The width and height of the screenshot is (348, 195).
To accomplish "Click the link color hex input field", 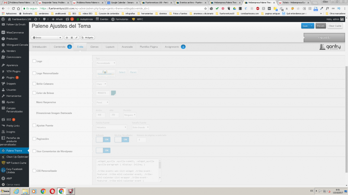I will (103, 93).
